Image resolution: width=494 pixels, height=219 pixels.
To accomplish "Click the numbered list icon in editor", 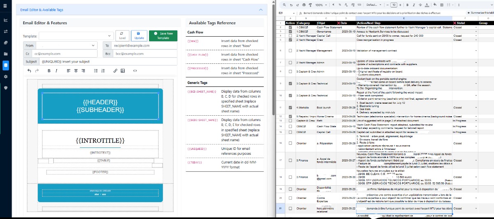I will [103, 71].
